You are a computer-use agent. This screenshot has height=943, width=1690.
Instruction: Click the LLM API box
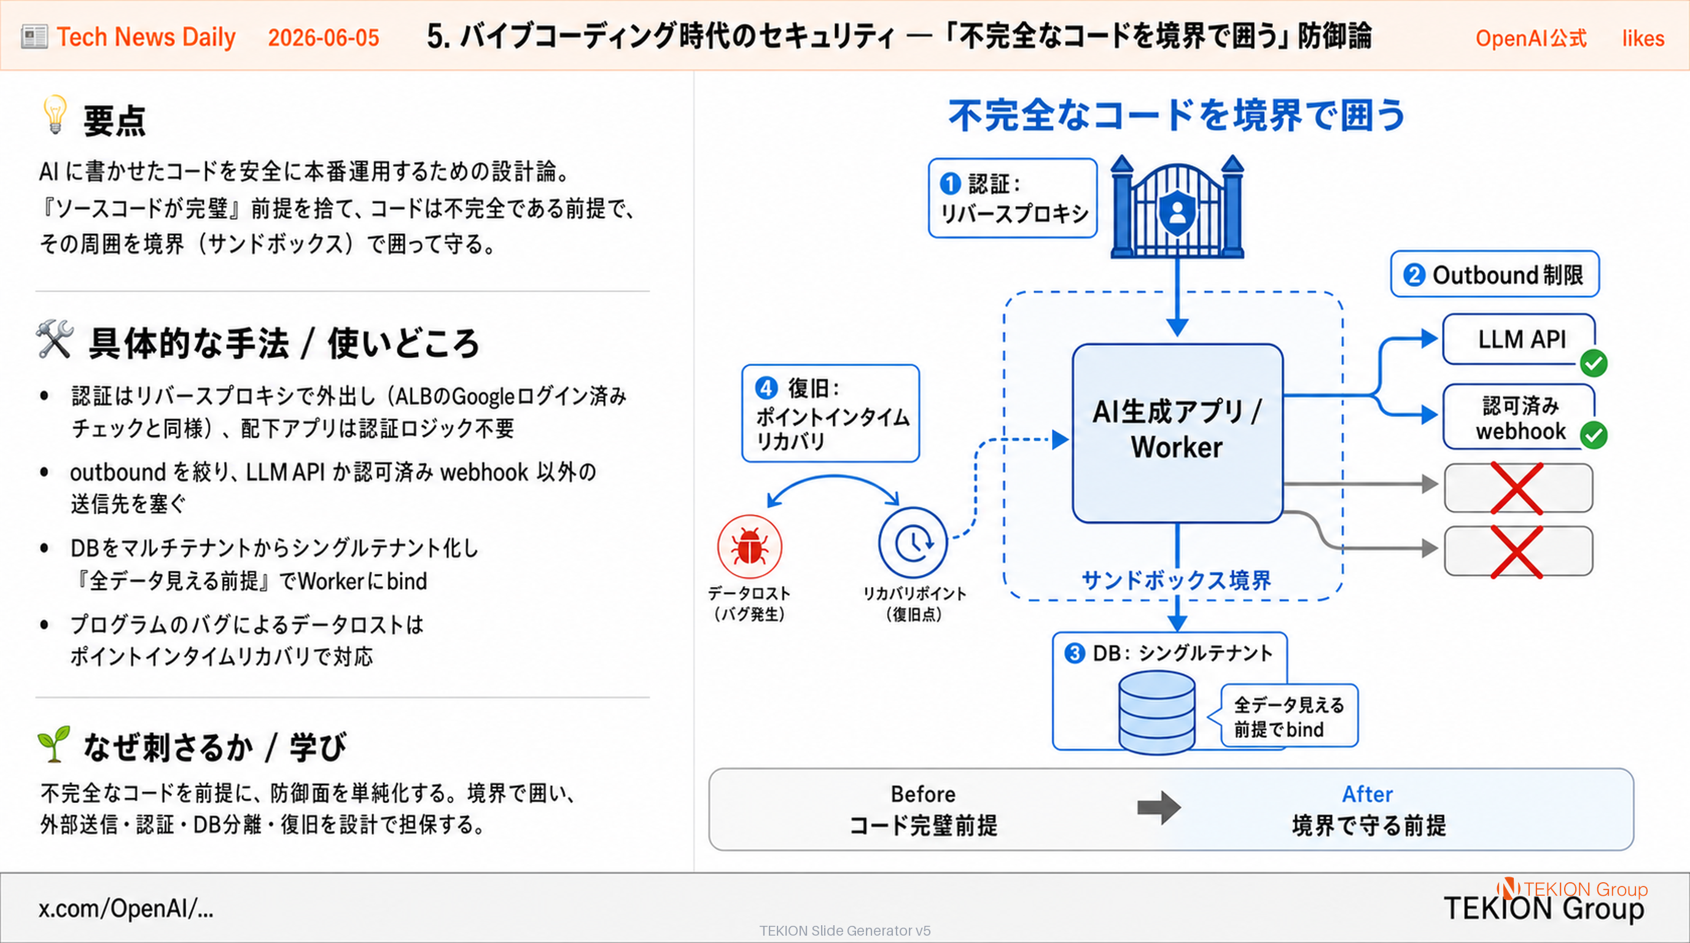click(x=1519, y=339)
